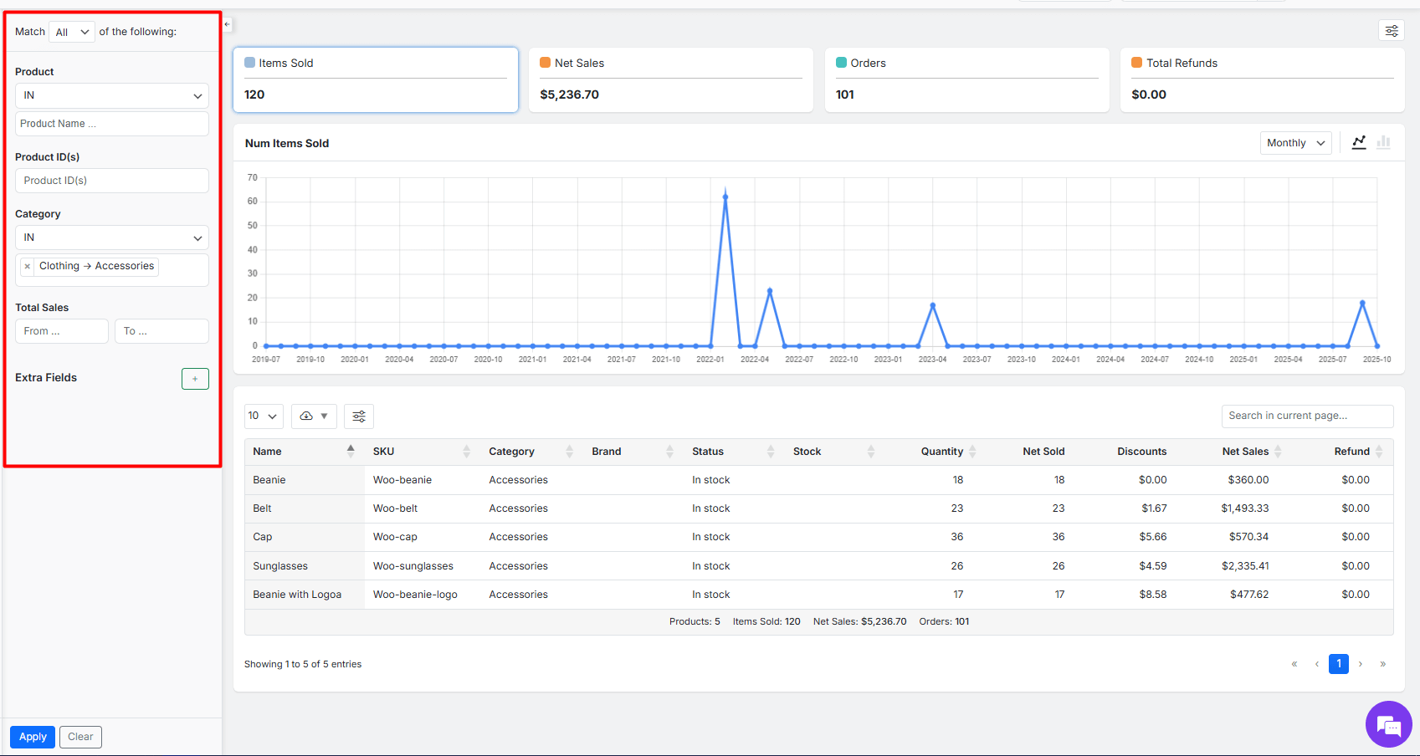Click the Apply filters button
Viewport: 1420px width, 756px height.
point(33,737)
